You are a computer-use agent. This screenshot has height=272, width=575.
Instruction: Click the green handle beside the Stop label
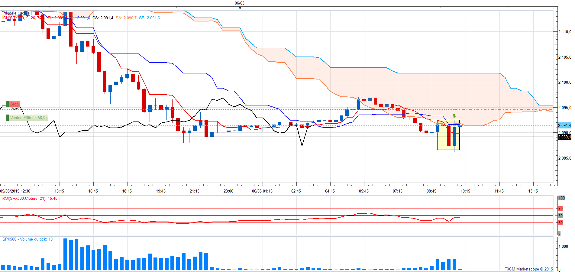(x=7, y=104)
